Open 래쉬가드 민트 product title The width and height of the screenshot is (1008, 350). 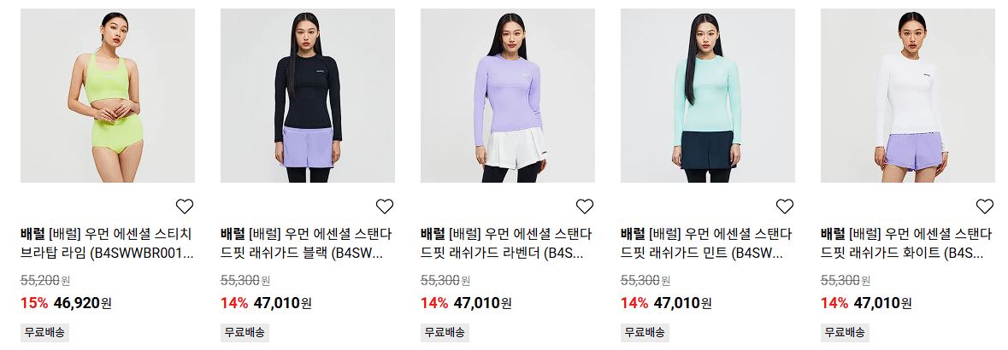tap(706, 243)
